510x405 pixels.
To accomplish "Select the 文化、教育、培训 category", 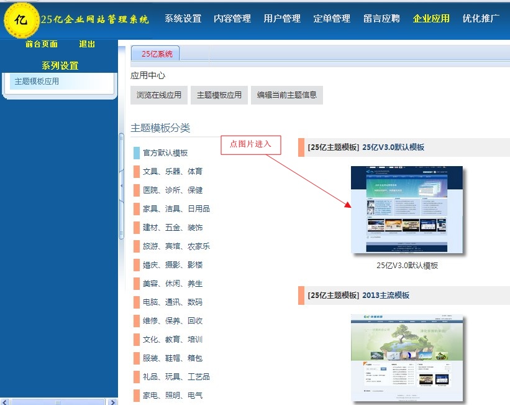I will click(x=173, y=340).
